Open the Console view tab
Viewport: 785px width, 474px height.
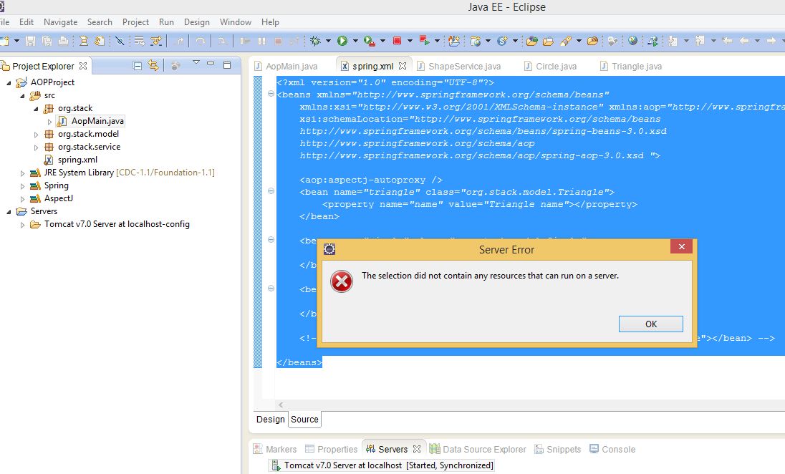pos(612,449)
